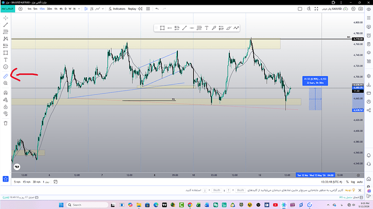
Task: Switch to the 1m timeframe
Action: tap(30, 9)
